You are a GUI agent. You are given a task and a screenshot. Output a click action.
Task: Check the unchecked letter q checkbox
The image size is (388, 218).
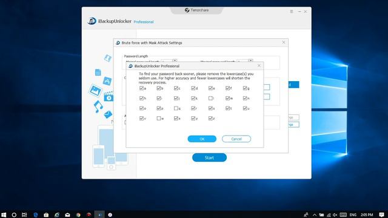[x=176, y=108]
